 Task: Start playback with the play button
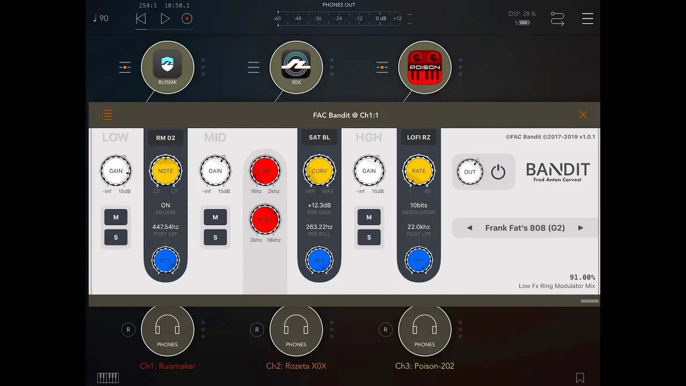[x=165, y=19]
